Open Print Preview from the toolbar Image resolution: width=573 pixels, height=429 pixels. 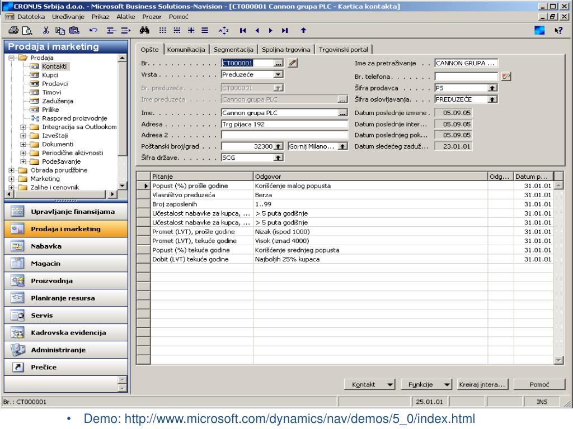27,31
